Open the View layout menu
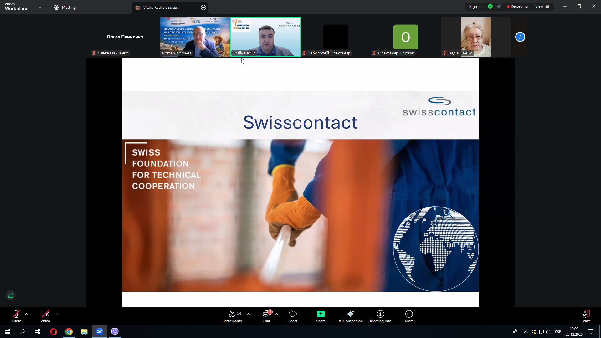 pos(542,6)
